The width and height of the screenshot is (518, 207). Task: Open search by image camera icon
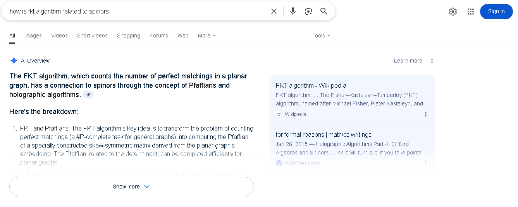(x=308, y=11)
